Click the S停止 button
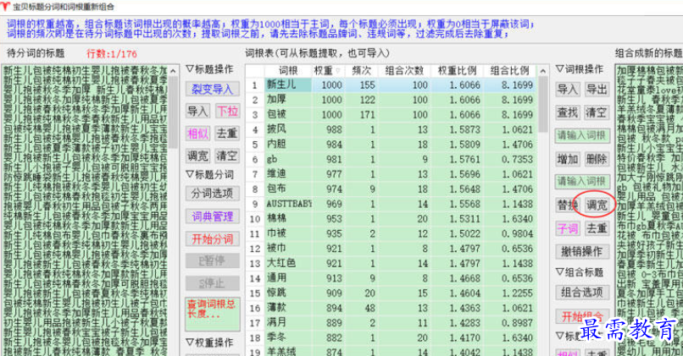 213,283
